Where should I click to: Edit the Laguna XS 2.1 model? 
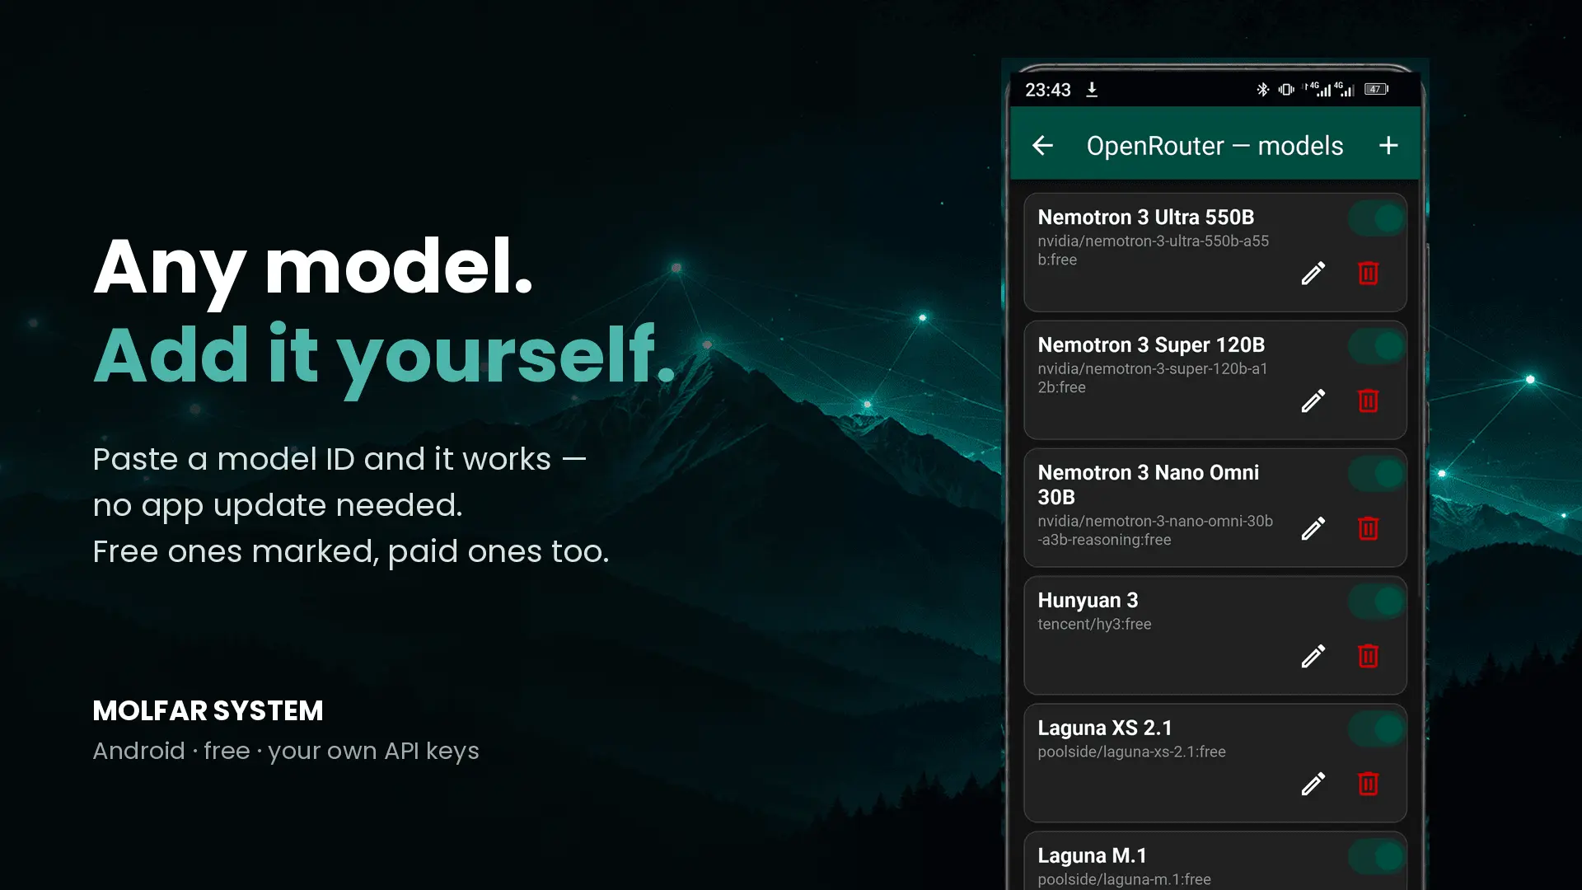coord(1313,784)
